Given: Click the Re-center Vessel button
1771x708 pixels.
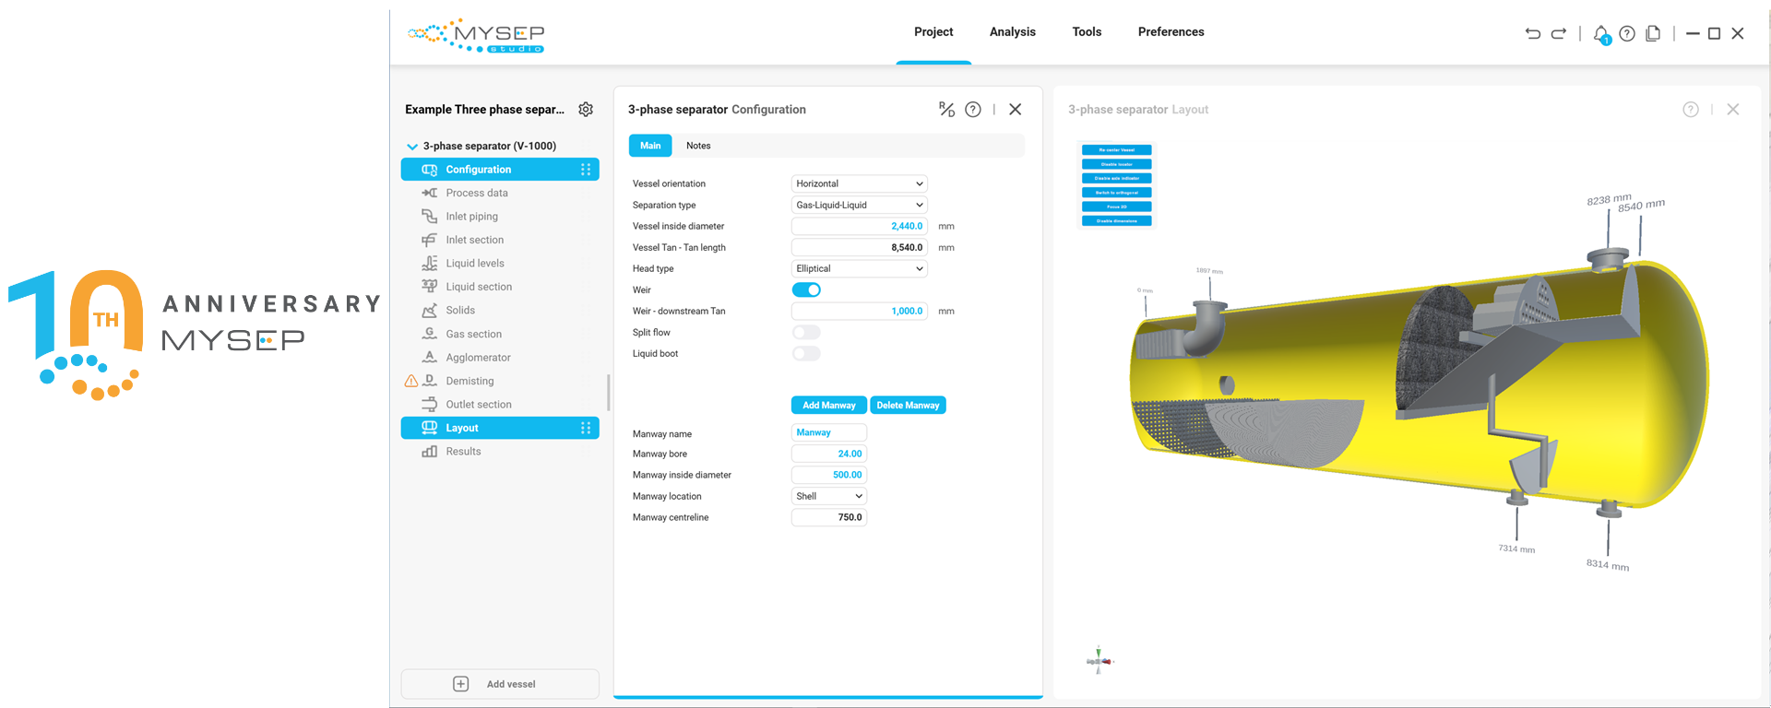Looking at the screenshot, I should 1116,150.
